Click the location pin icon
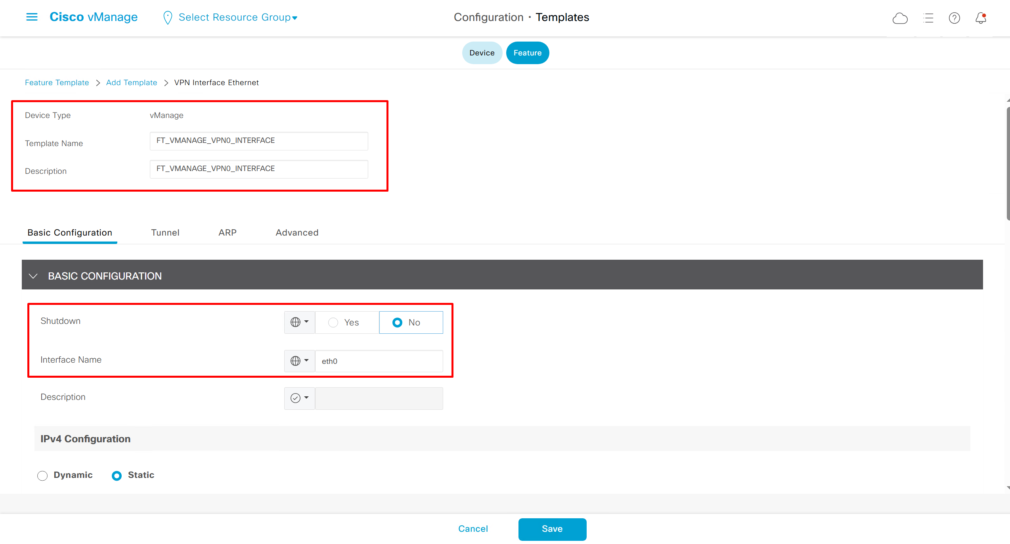Screen dimensions: 1010x544 [168, 18]
